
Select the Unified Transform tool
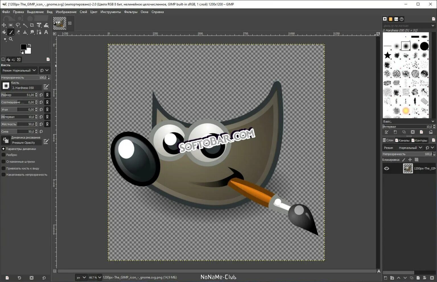coord(39,25)
